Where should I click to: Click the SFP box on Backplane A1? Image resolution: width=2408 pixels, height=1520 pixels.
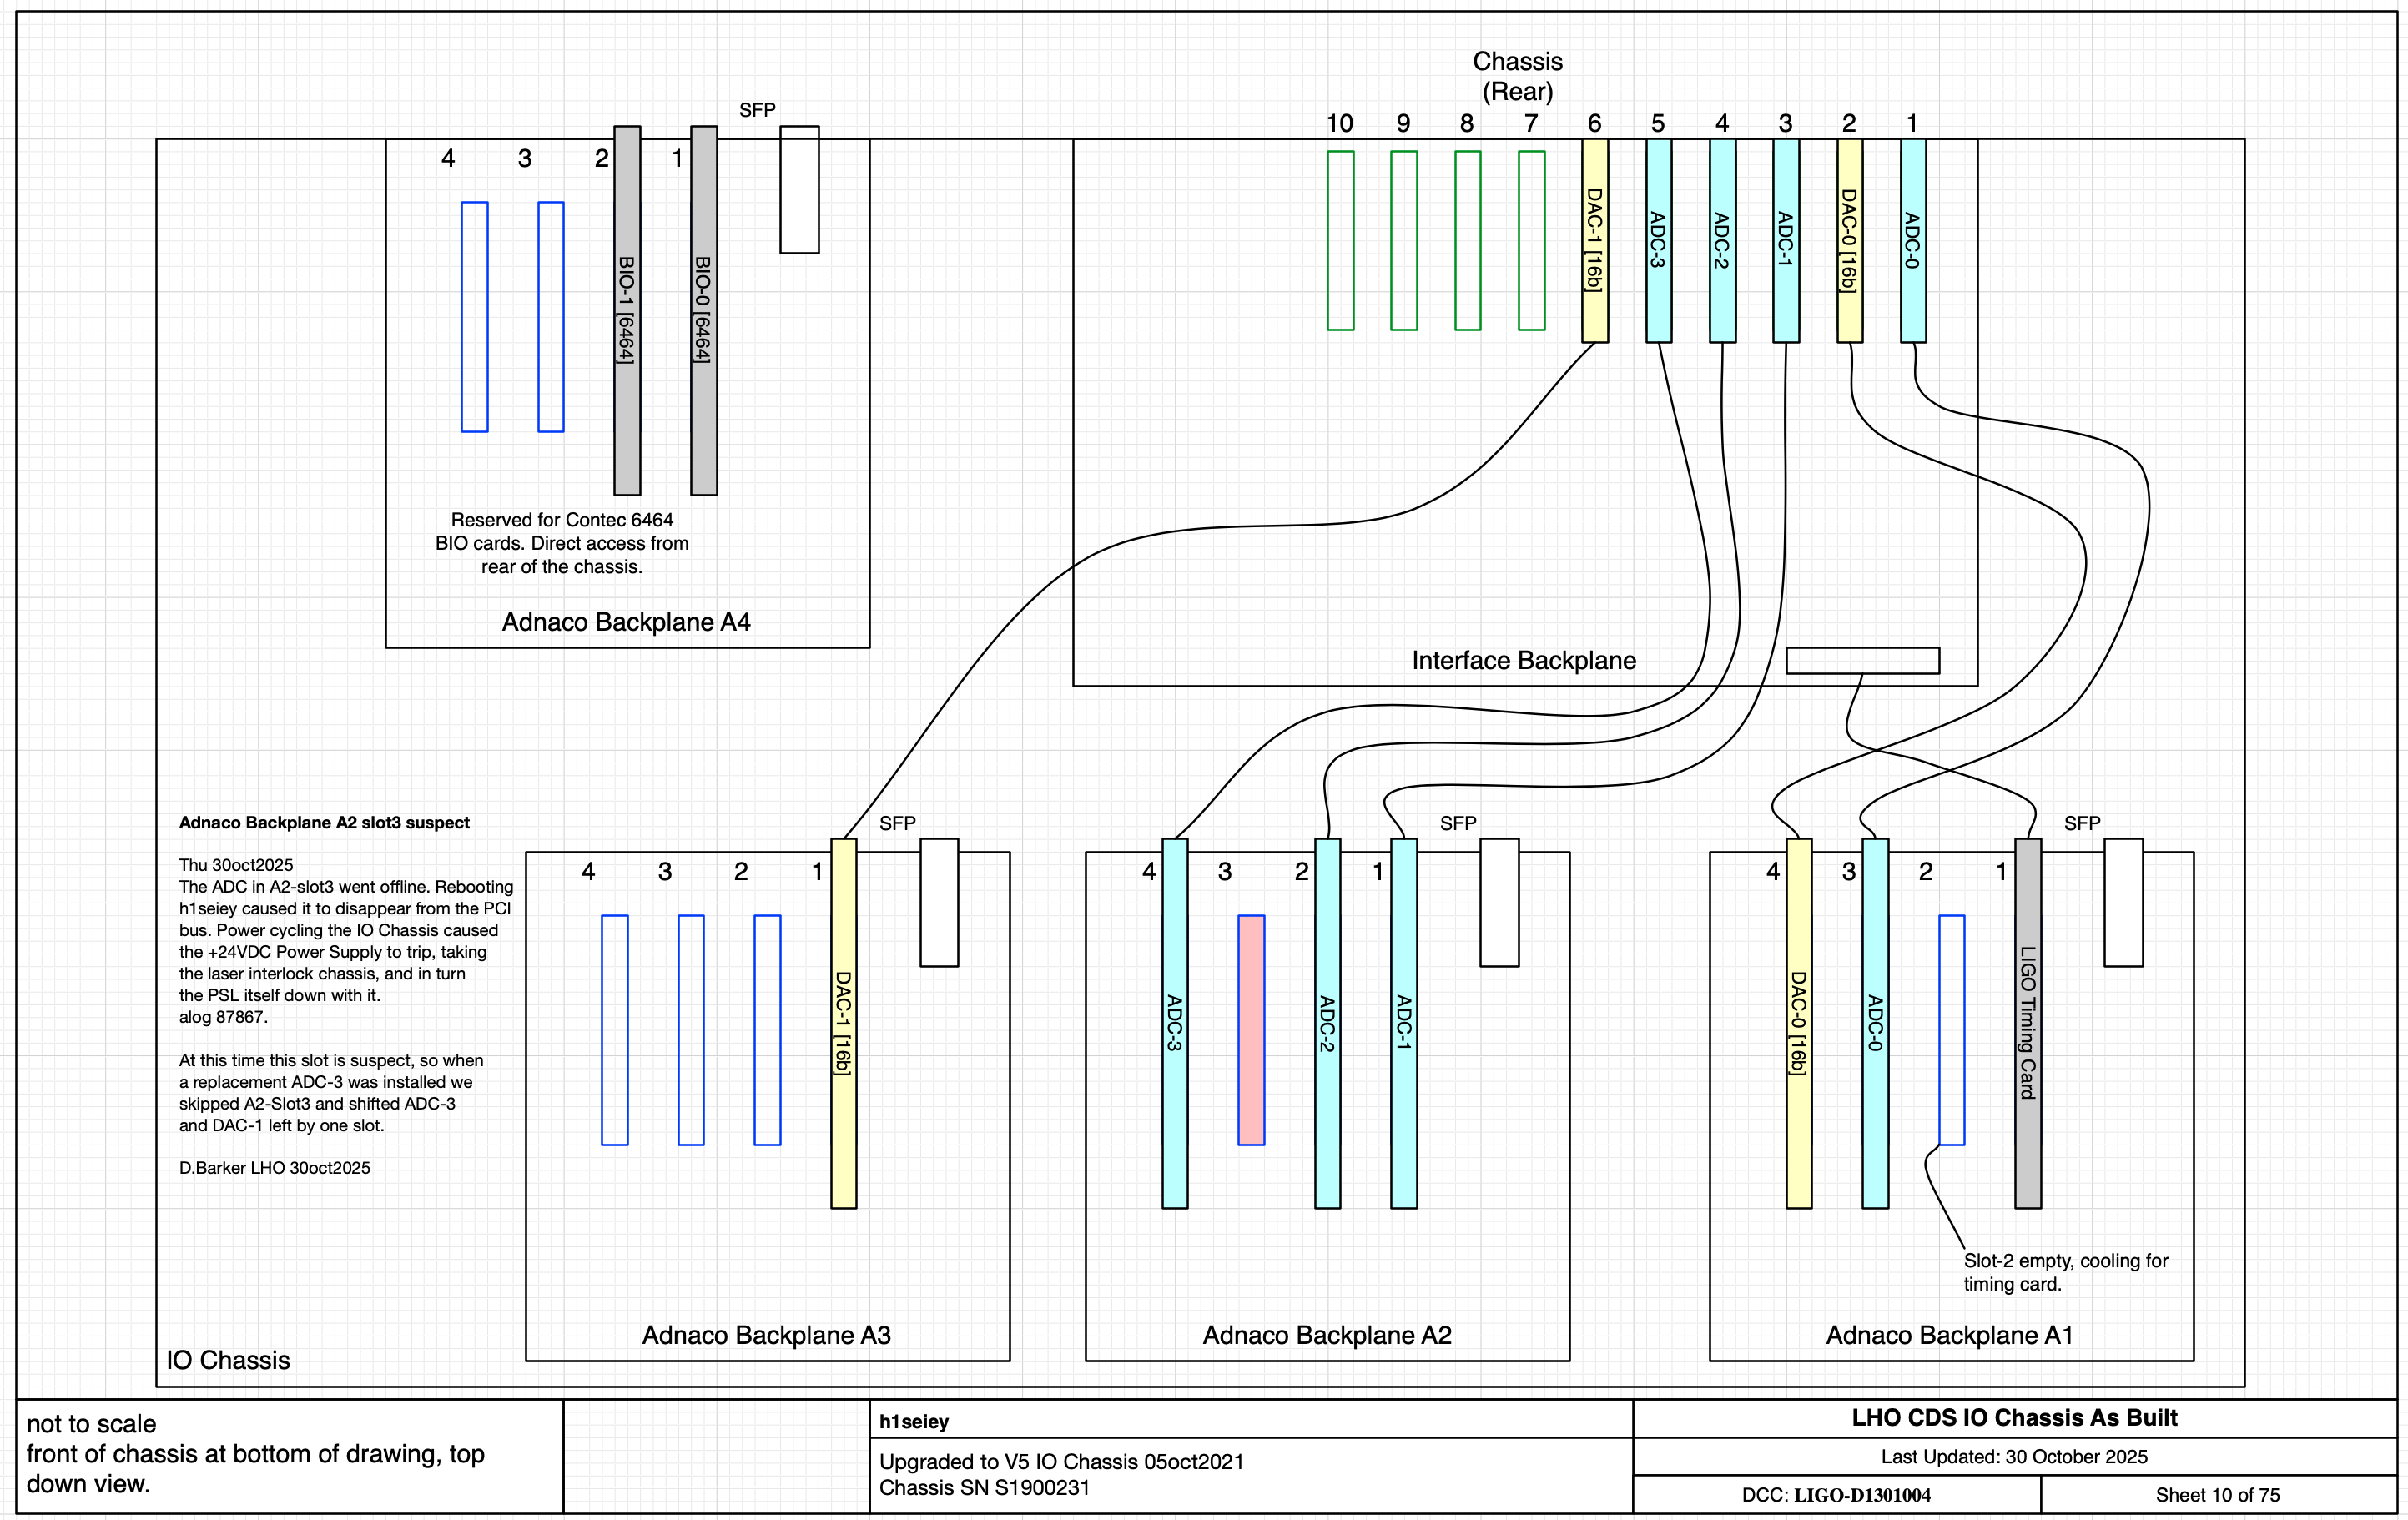2123,902
